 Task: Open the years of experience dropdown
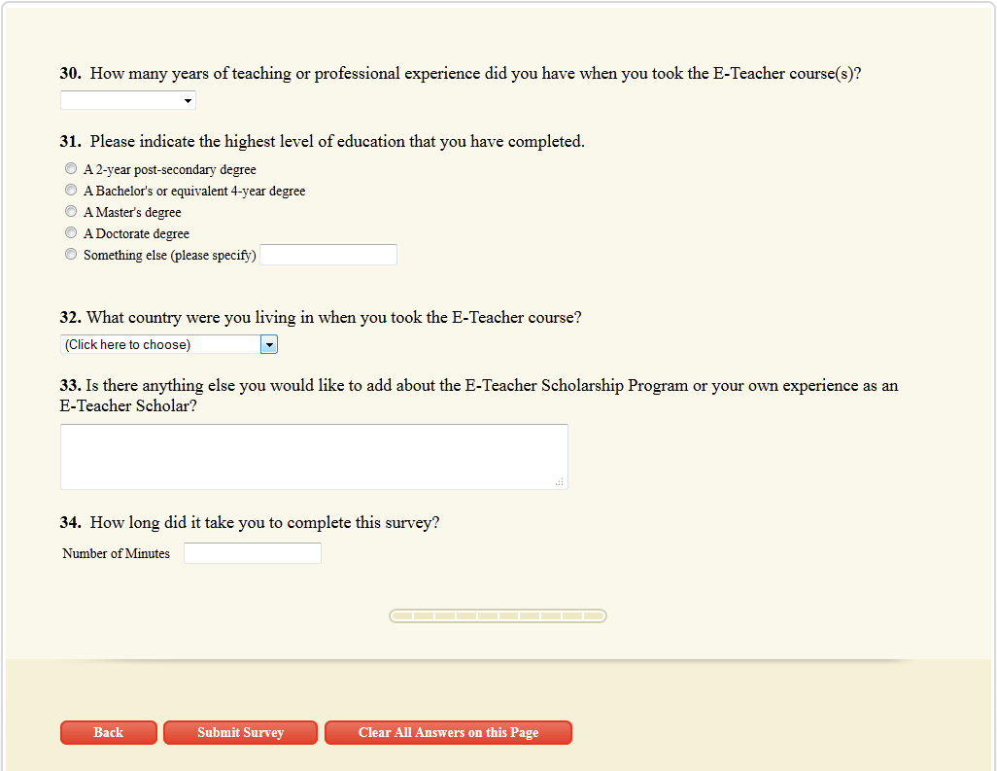tap(127, 100)
